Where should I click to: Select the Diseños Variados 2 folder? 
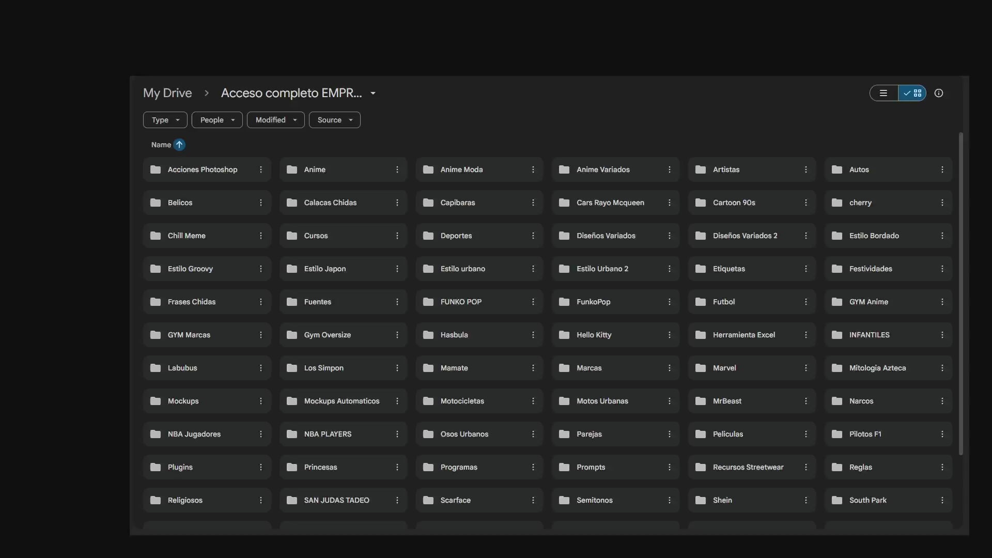click(x=752, y=236)
